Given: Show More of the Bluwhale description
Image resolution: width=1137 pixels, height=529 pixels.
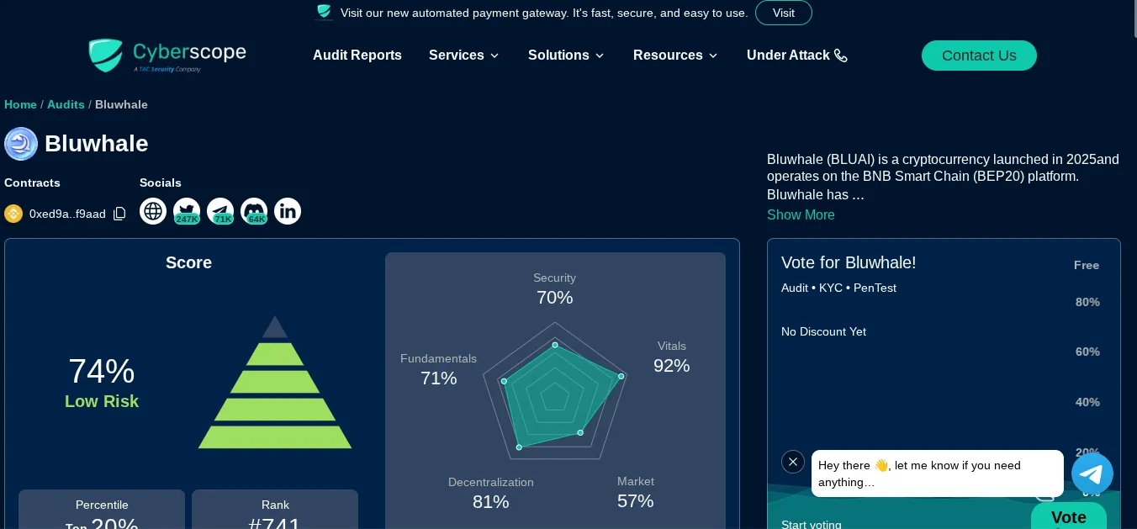Looking at the screenshot, I should pos(801,214).
